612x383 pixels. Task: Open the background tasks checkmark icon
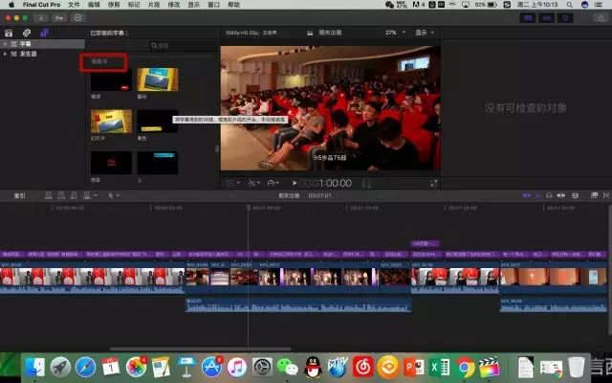click(78, 18)
